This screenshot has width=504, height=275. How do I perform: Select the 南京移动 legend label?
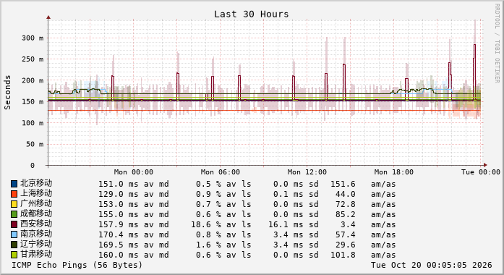36,234
